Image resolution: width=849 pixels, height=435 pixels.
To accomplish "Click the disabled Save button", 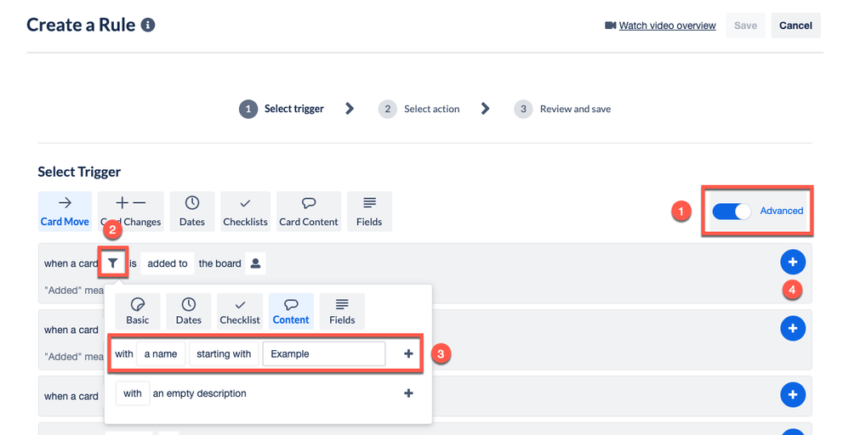I will click(x=745, y=25).
